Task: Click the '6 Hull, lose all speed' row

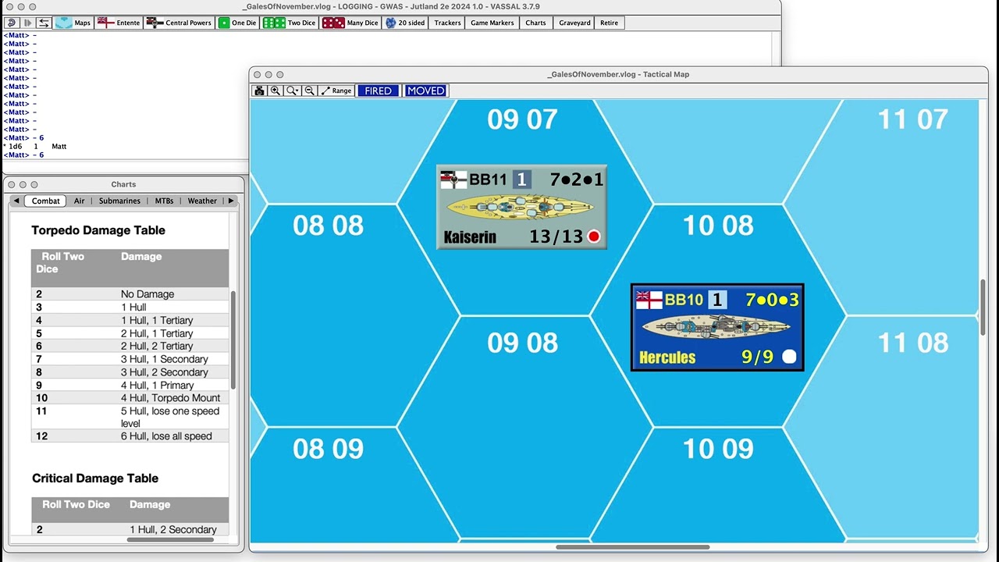Action: (x=130, y=436)
